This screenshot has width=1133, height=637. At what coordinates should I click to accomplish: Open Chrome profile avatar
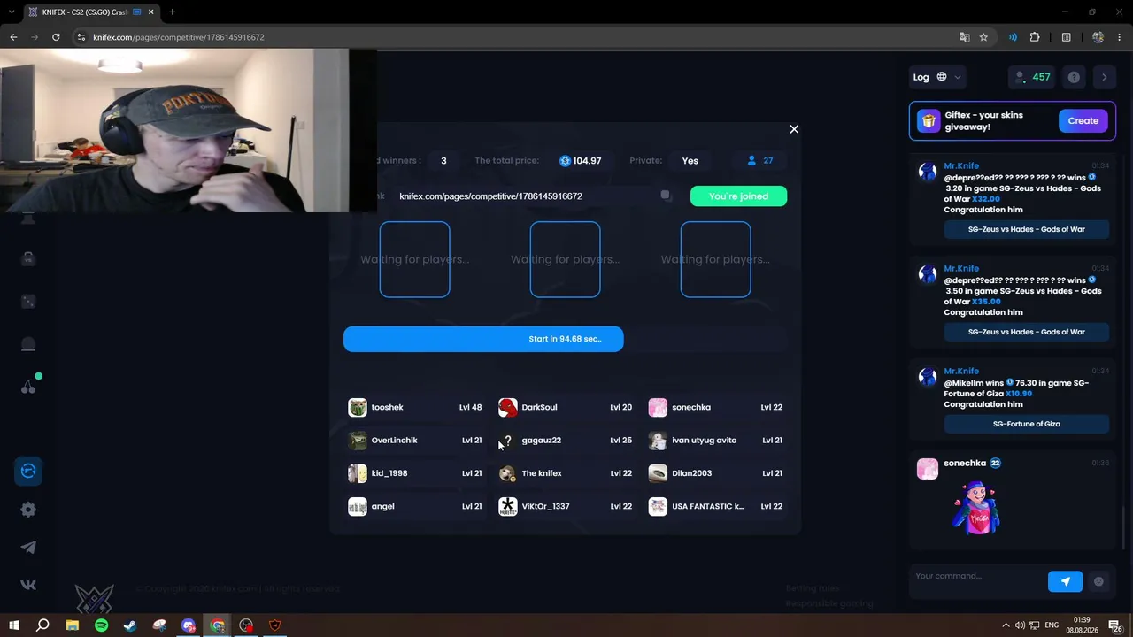coord(1098,37)
